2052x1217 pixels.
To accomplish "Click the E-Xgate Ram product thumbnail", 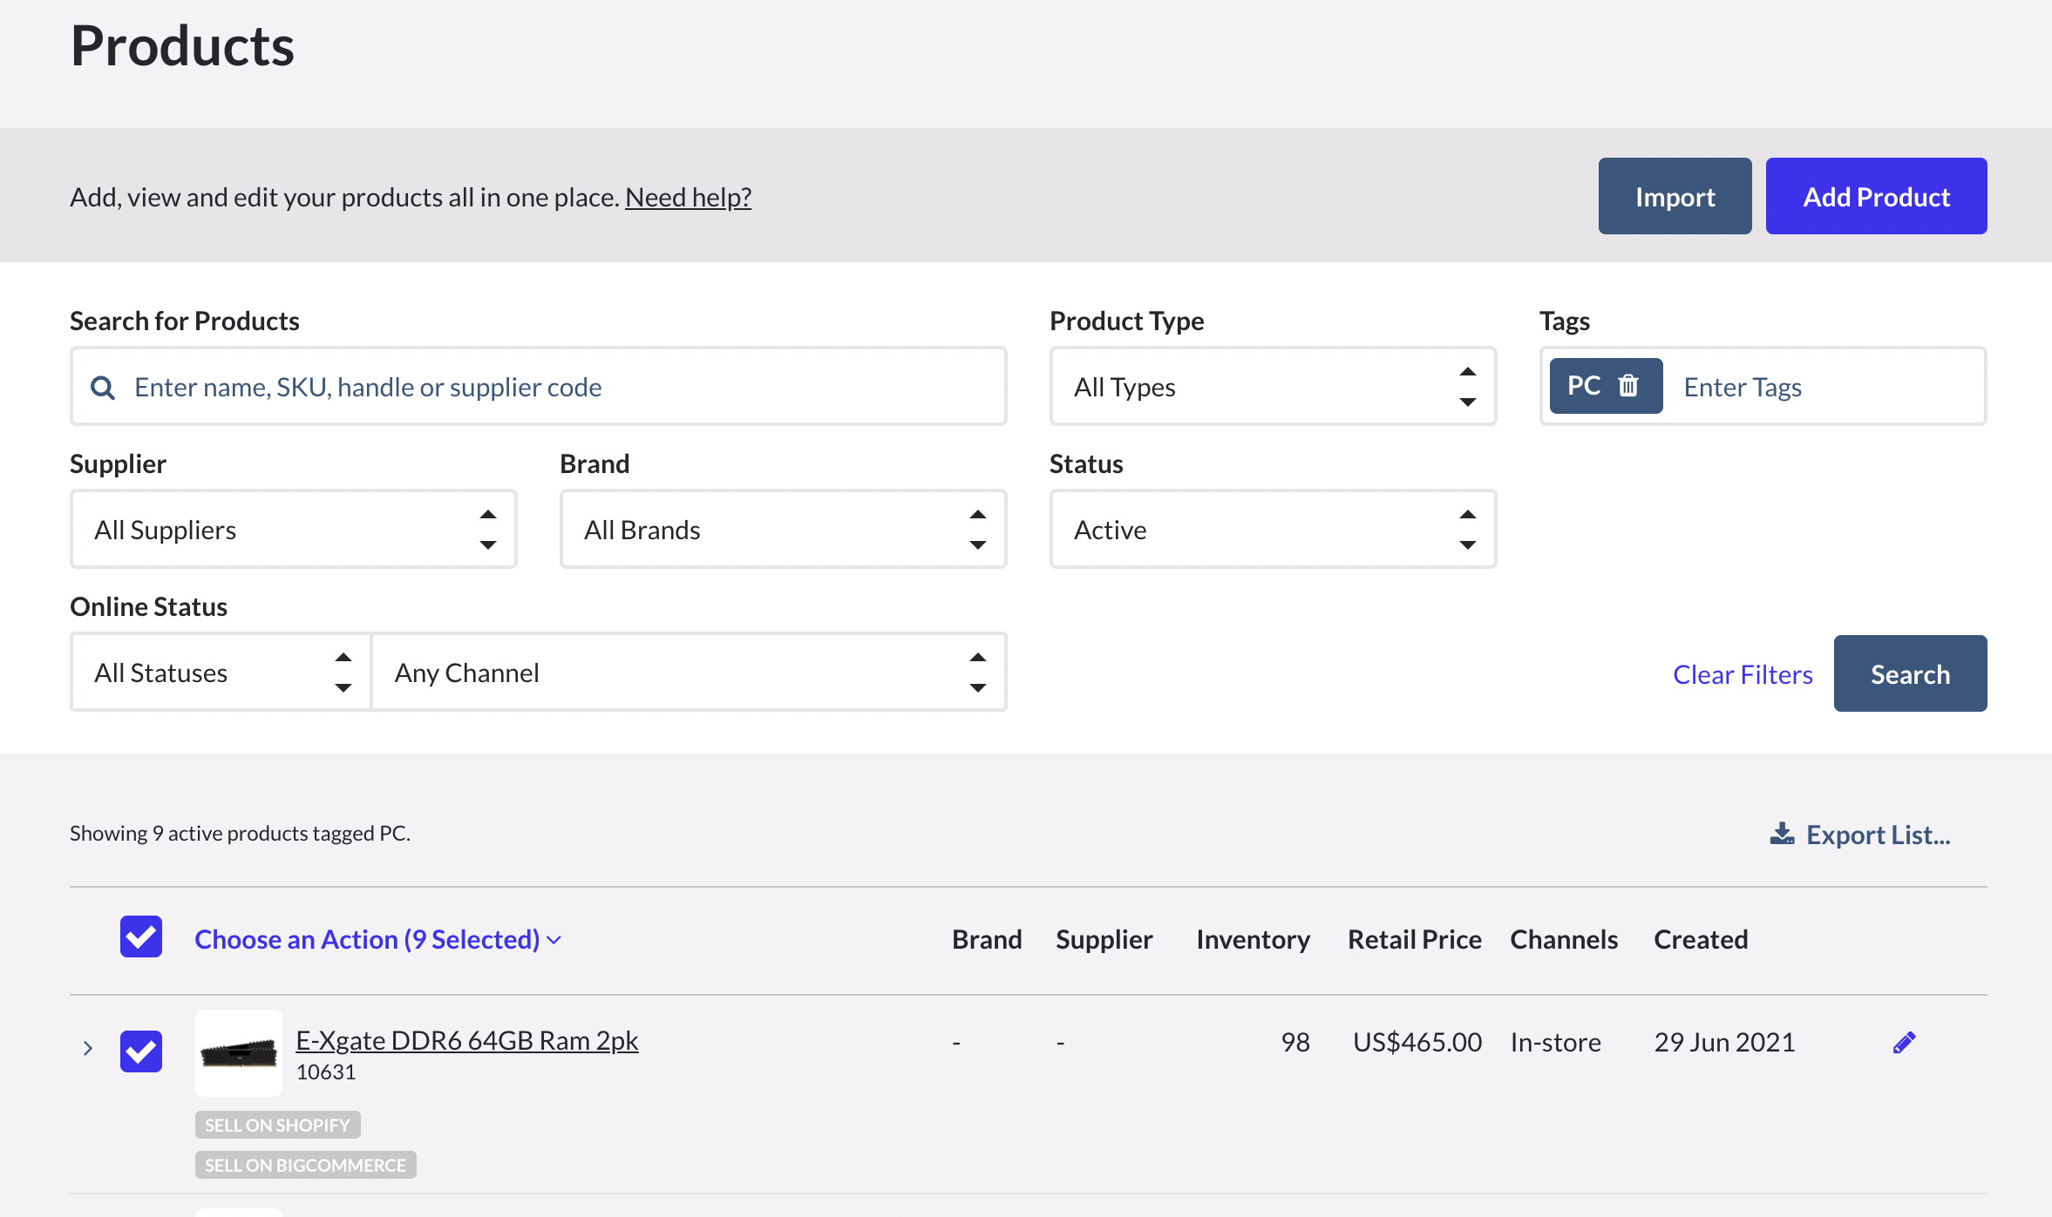I will click(x=239, y=1052).
